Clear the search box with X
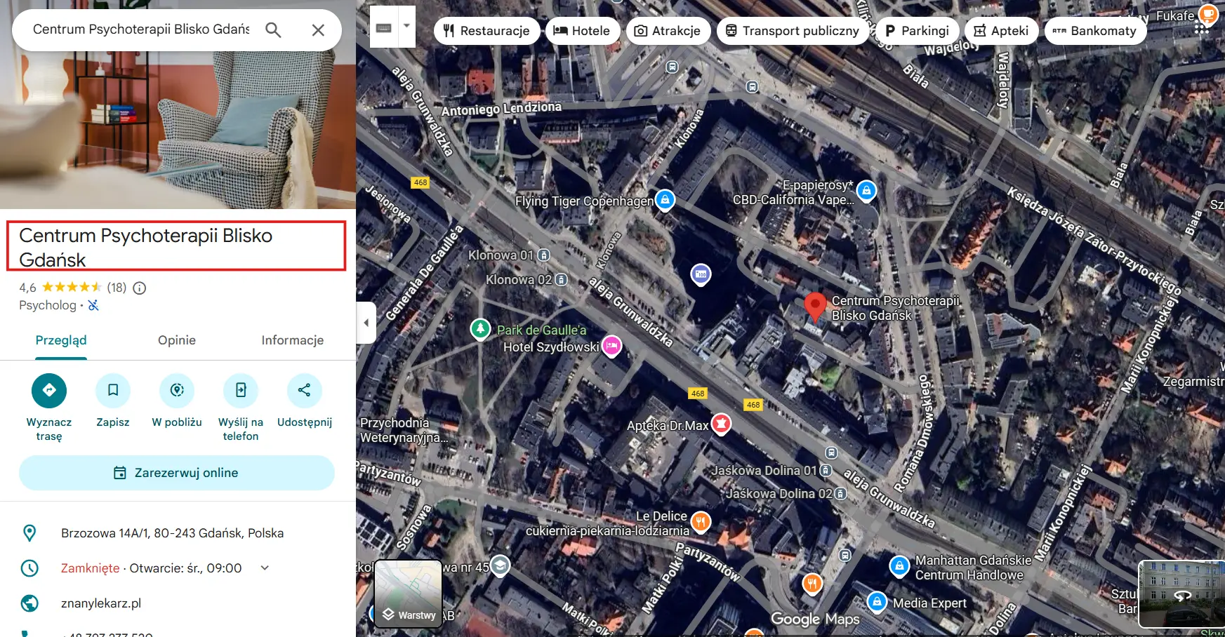The width and height of the screenshot is (1225, 637). (318, 30)
